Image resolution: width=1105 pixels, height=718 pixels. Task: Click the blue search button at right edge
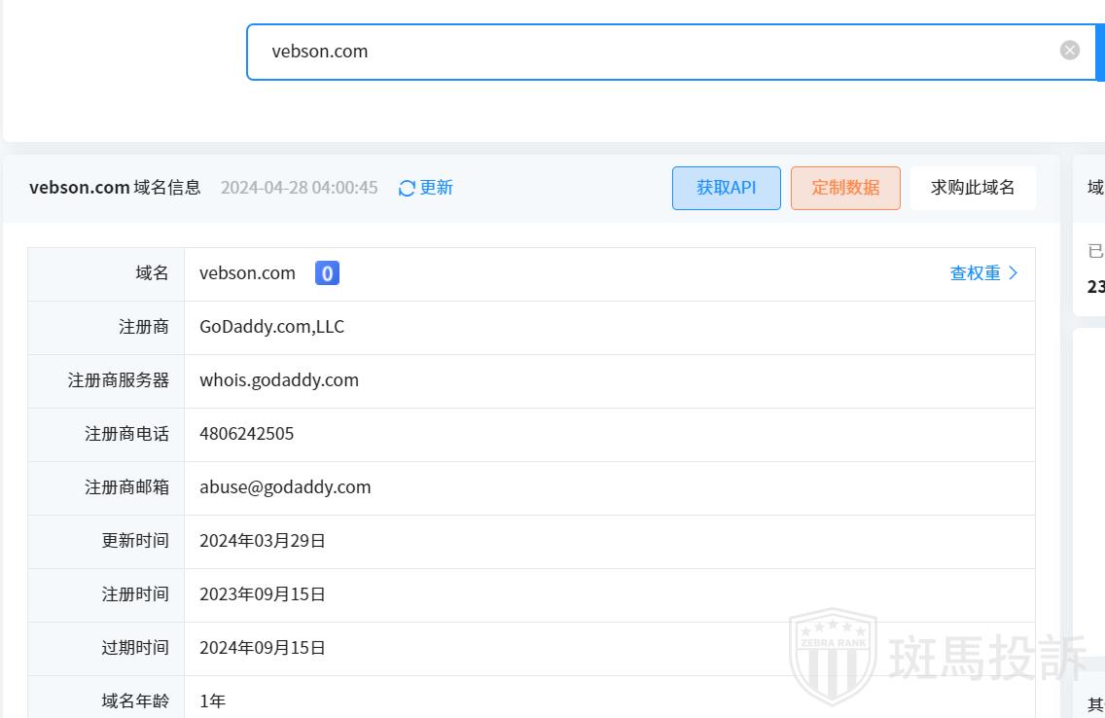(1100, 52)
